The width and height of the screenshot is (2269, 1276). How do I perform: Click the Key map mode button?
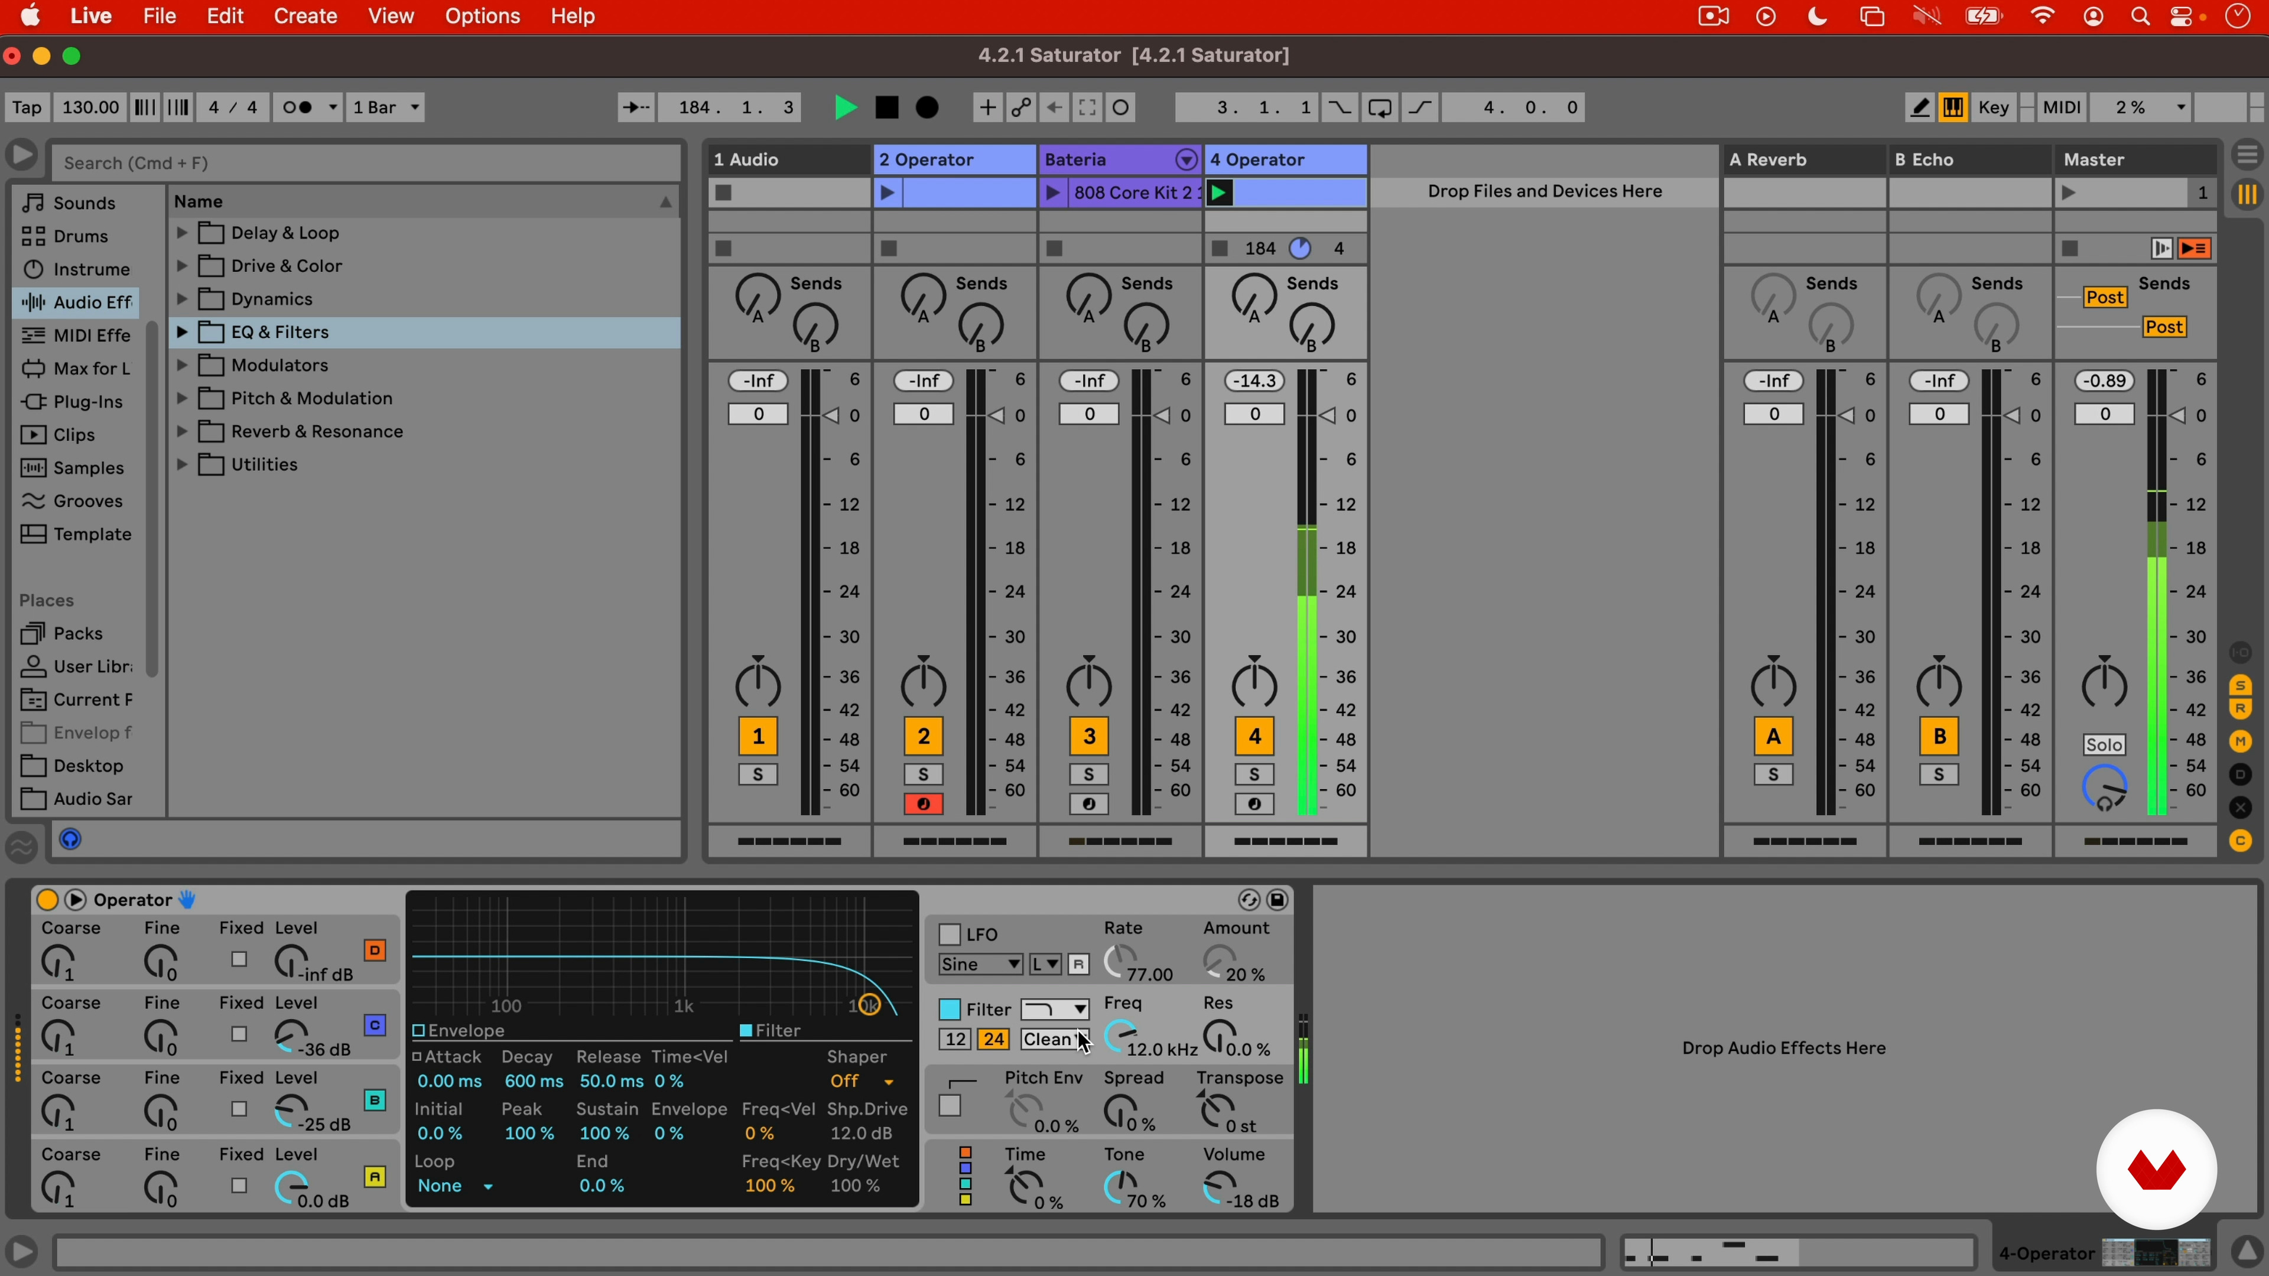(x=1993, y=108)
